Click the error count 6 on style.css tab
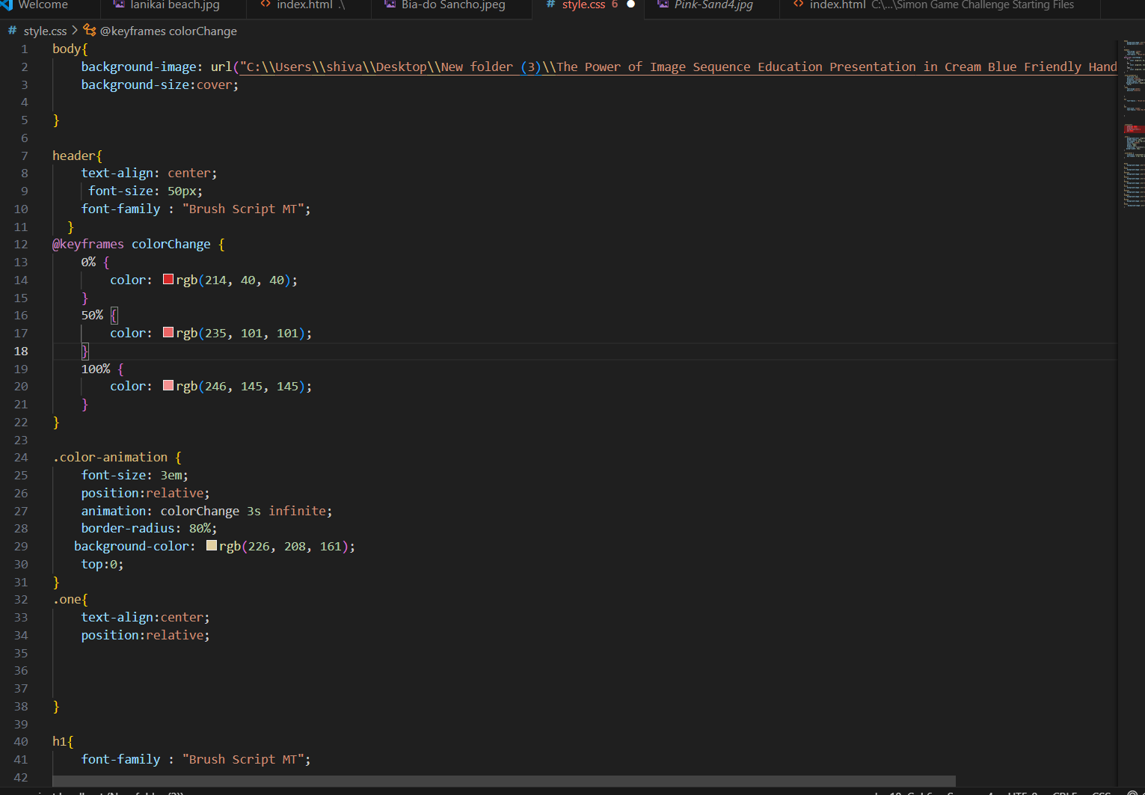1145x795 pixels. click(x=615, y=4)
